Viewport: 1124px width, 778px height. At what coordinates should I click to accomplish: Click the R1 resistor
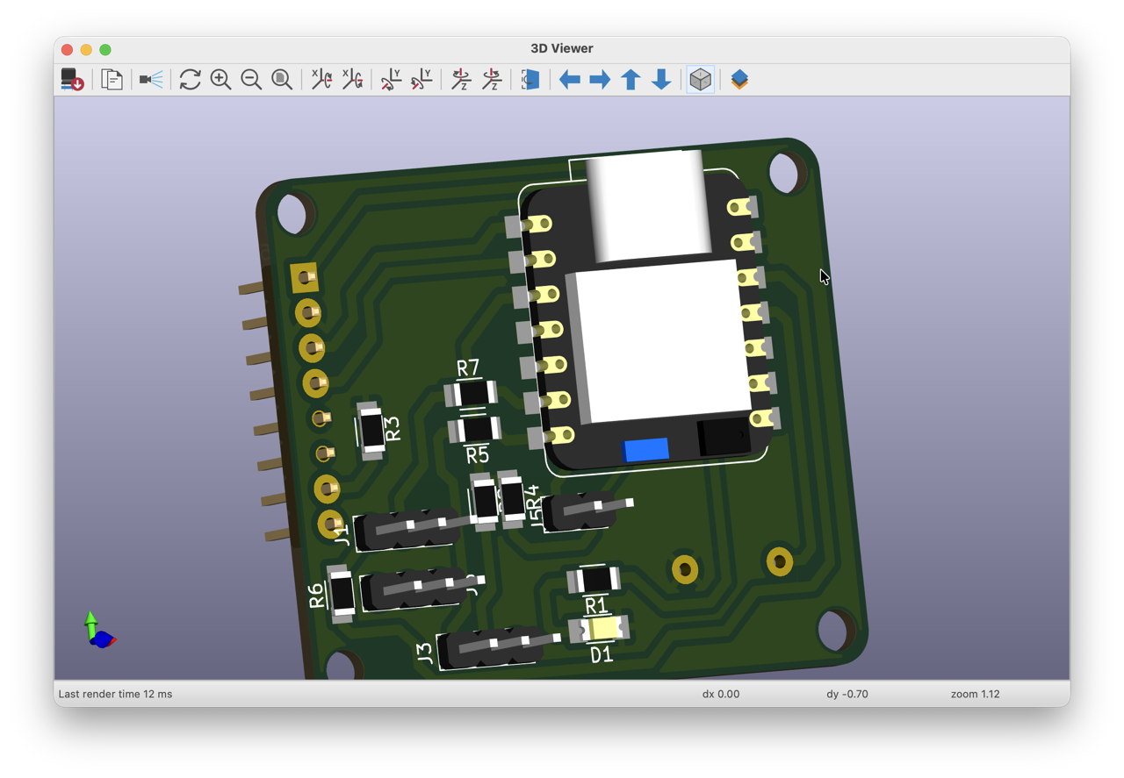(594, 580)
